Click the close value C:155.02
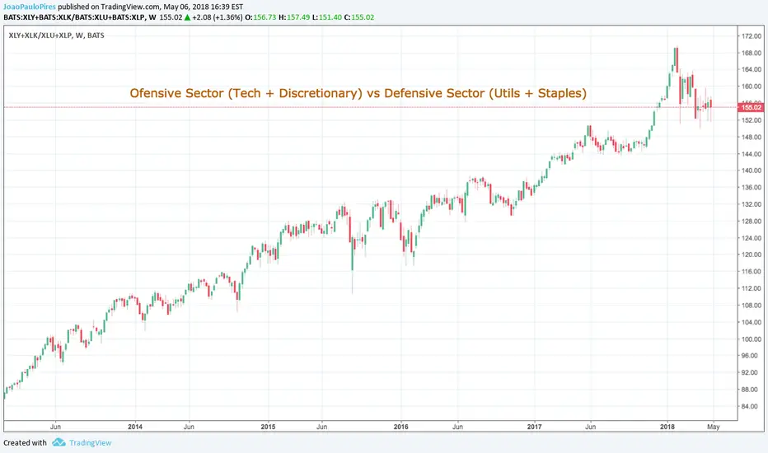The width and height of the screenshot is (768, 453). pos(359,17)
